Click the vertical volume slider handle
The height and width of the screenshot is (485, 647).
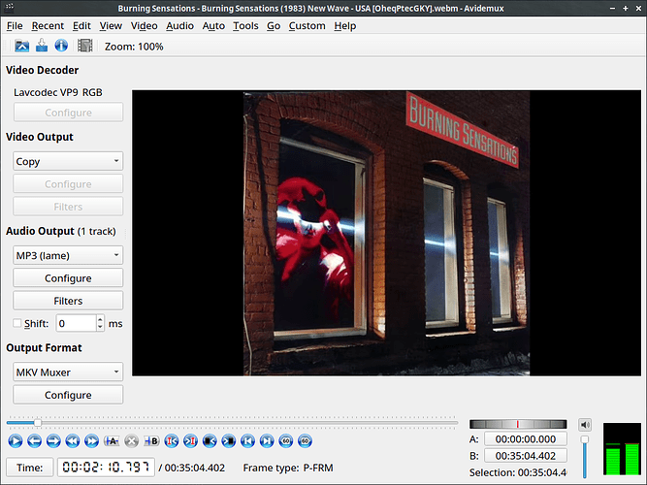[x=585, y=439]
